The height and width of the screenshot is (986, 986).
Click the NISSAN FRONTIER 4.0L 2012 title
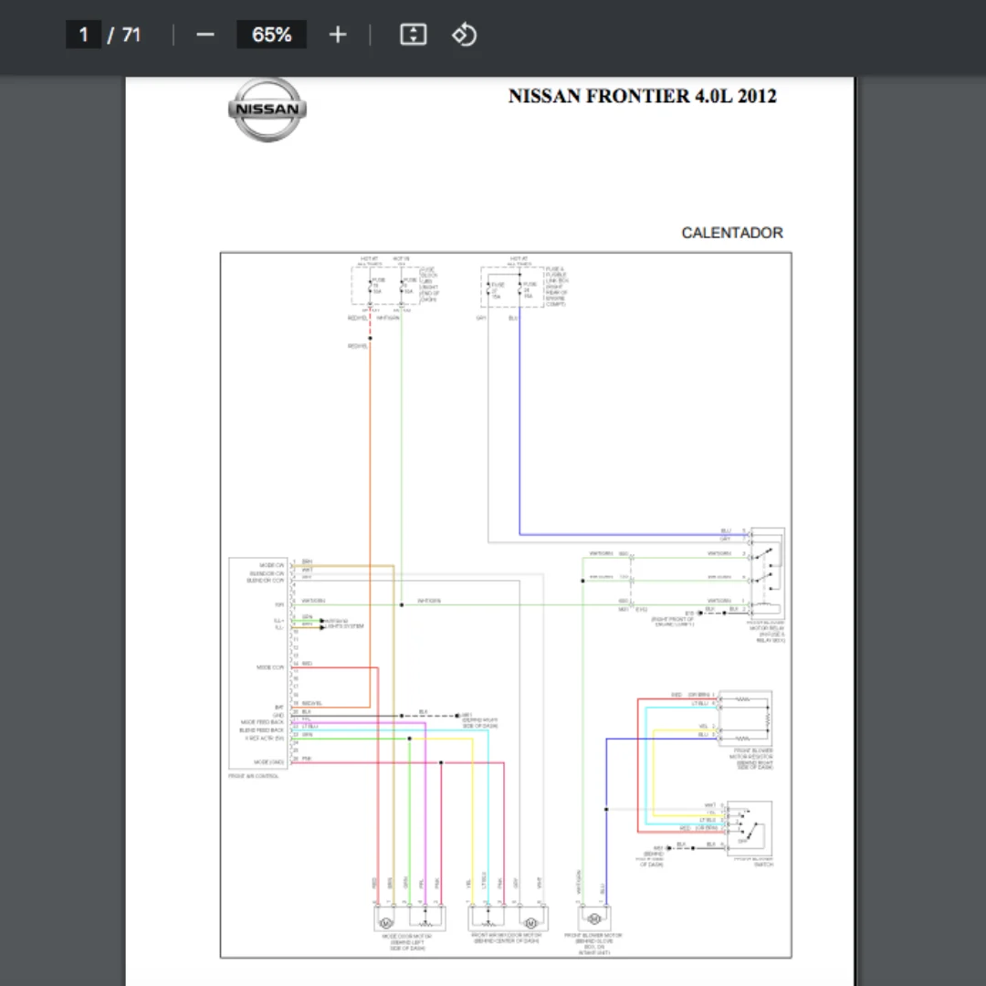642,96
